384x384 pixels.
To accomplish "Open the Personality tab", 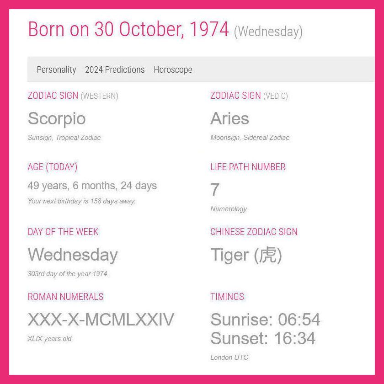I will click(56, 70).
